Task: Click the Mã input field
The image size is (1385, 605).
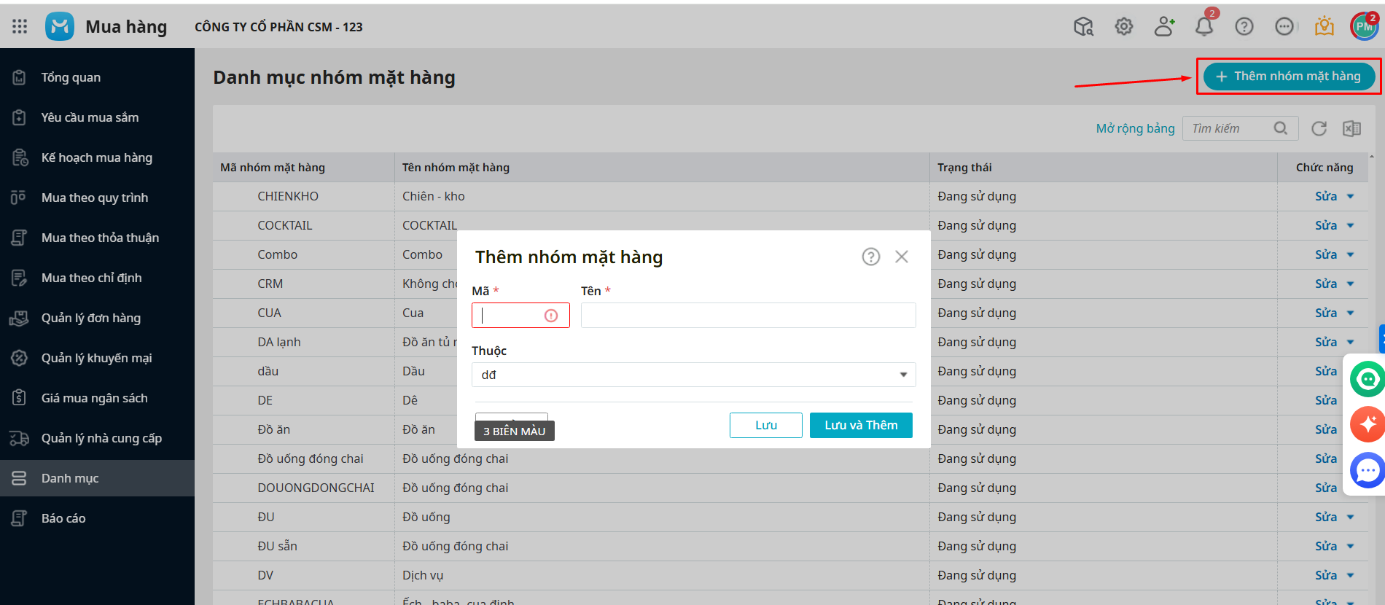Action: point(520,316)
